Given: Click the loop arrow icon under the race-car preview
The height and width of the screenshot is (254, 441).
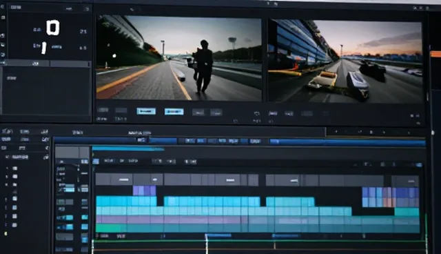Looking at the screenshot, I should pyautogui.click(x=256, y=113).
